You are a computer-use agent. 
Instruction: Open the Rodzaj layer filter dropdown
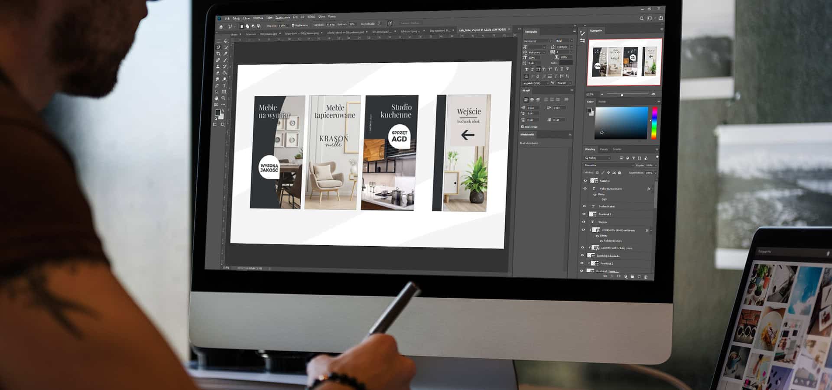tap(597, 158)
